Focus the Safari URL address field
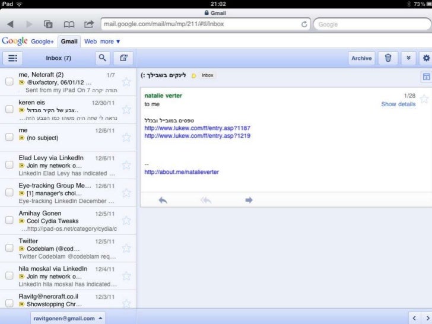This screenshot has width=432, height=324. click(202, 24)
